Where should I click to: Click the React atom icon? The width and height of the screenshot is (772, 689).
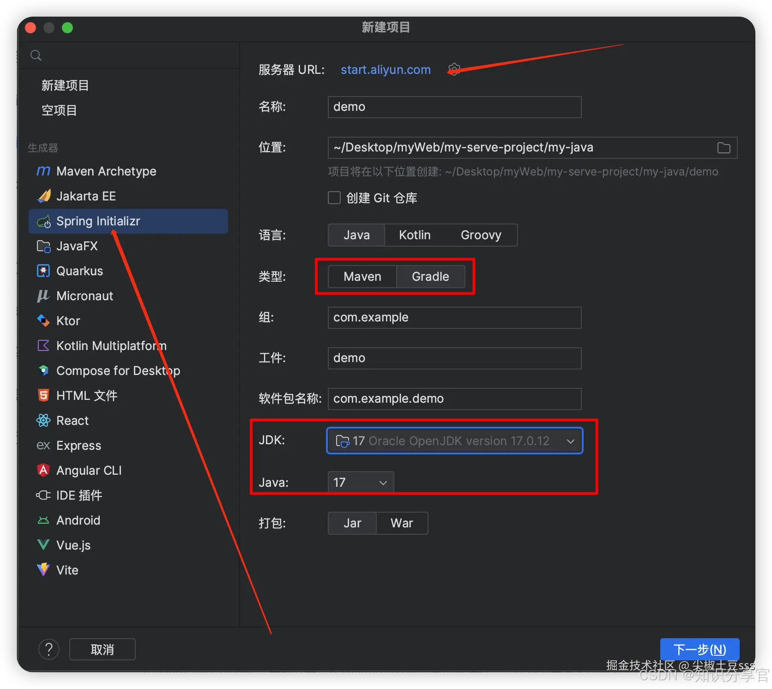coord(43,421)
